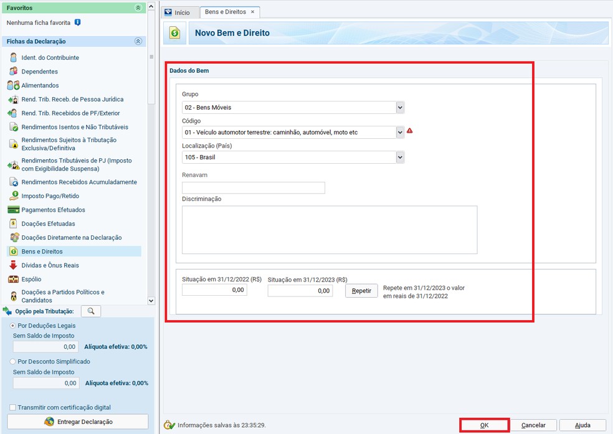Open Alimentandos via its people icon
Image resolution: width=613 pixels, height=434 pixels.
tap(13, 85)
